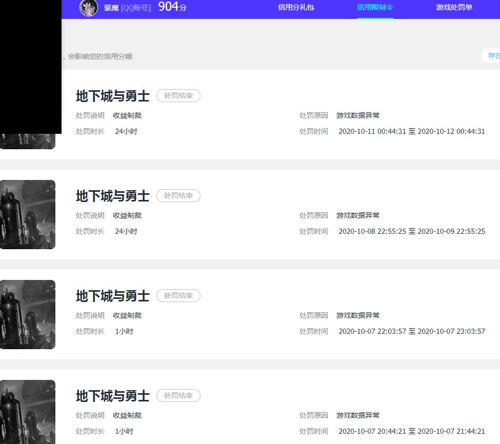Click game thumbnail of the 2020-10-08 penalty
Screen dimensions: 500x444
pos(28,214)
